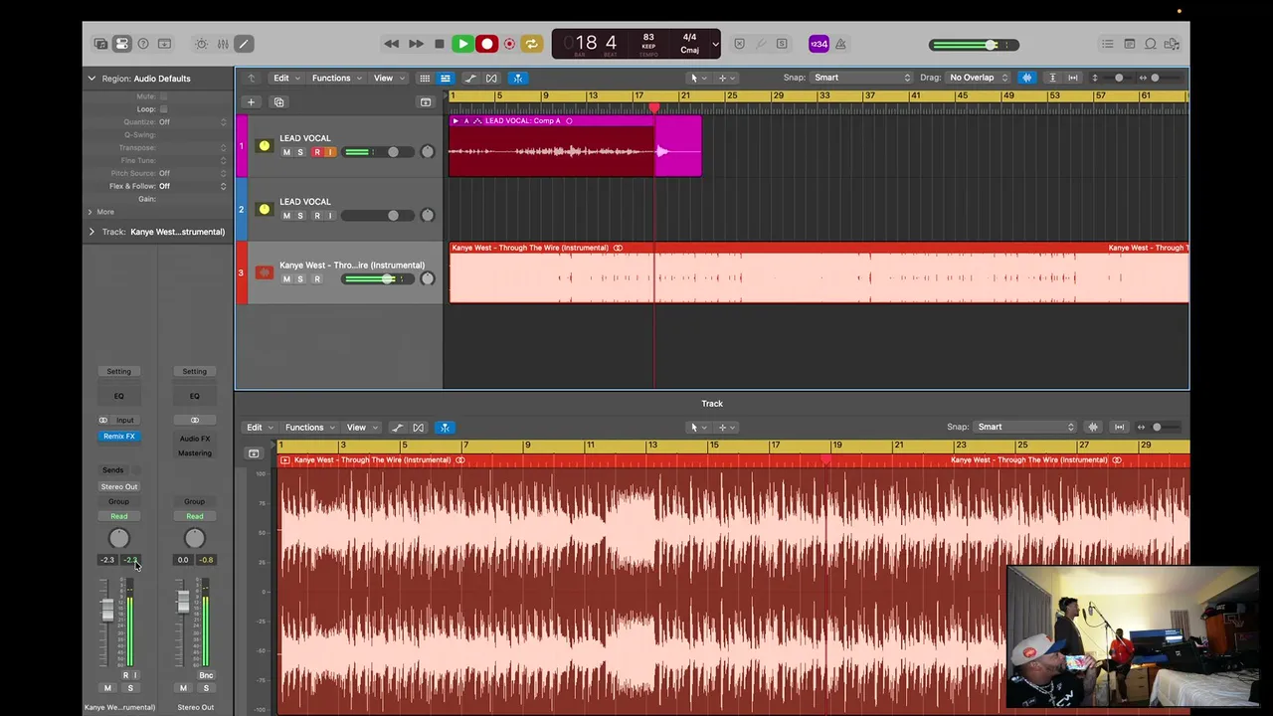This screenshot has width=1273, height=716.
Task: Toggle Catch Playhead icon in tracks area
Action: click(x=517, y=78)
